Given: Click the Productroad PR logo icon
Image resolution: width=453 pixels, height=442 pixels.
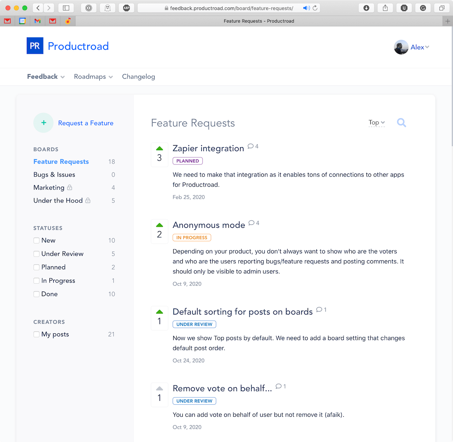Looking at the screenshot, I should coord(35,46).
